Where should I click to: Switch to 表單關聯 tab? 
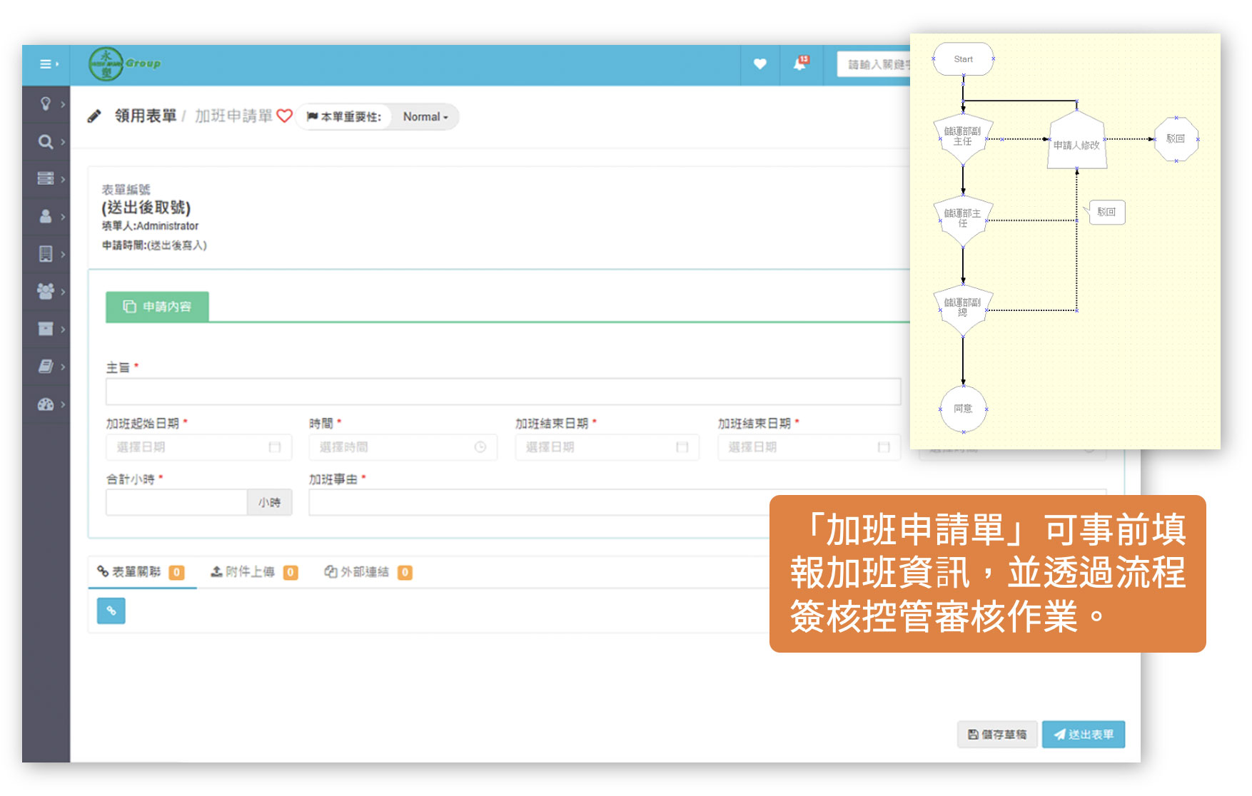click(x=141, y=572)
